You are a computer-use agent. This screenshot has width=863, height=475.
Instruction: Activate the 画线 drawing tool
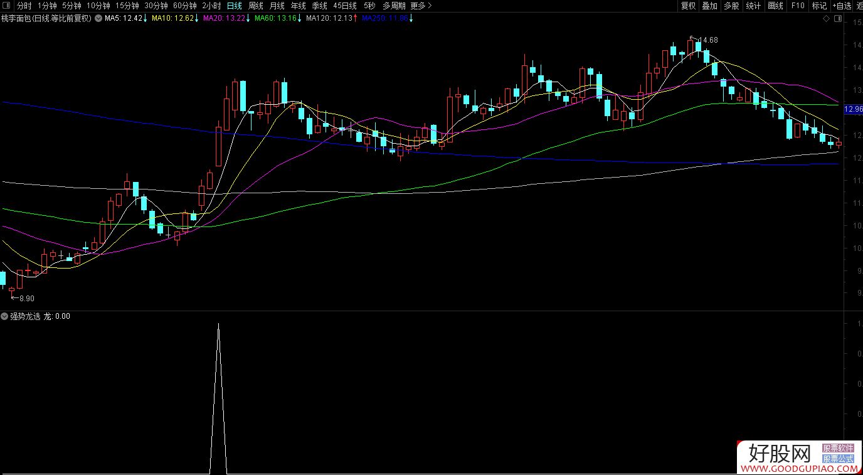pos(776,6)
